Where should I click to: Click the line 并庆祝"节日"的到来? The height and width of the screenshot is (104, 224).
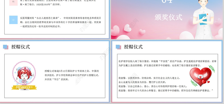[x=57, y=79]
